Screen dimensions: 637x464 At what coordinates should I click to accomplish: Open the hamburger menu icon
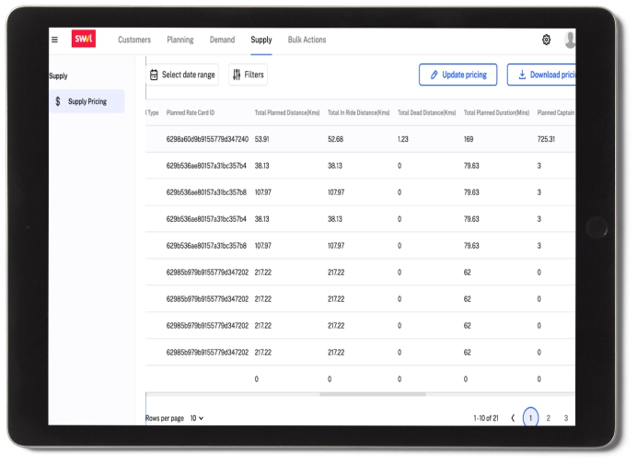54,40
